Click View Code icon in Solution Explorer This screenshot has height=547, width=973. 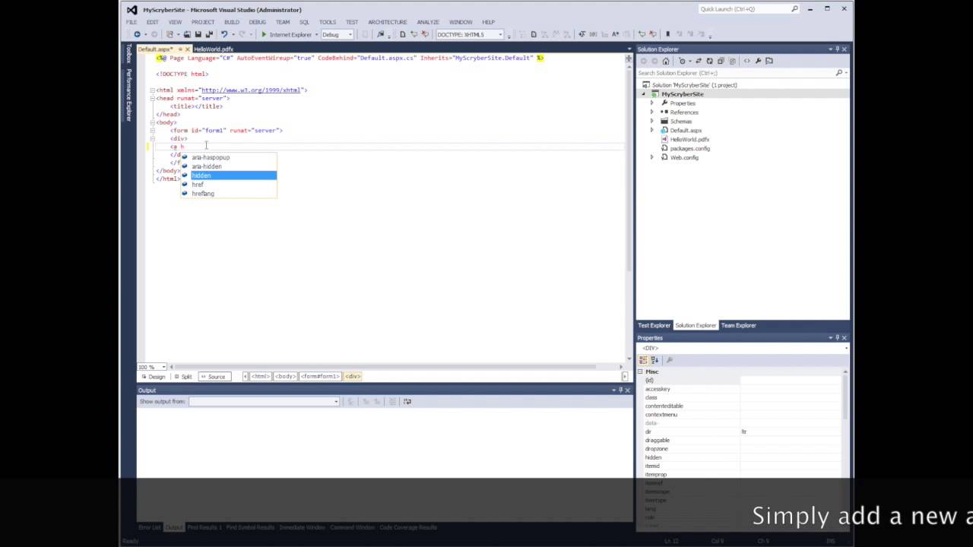(746, 61)
